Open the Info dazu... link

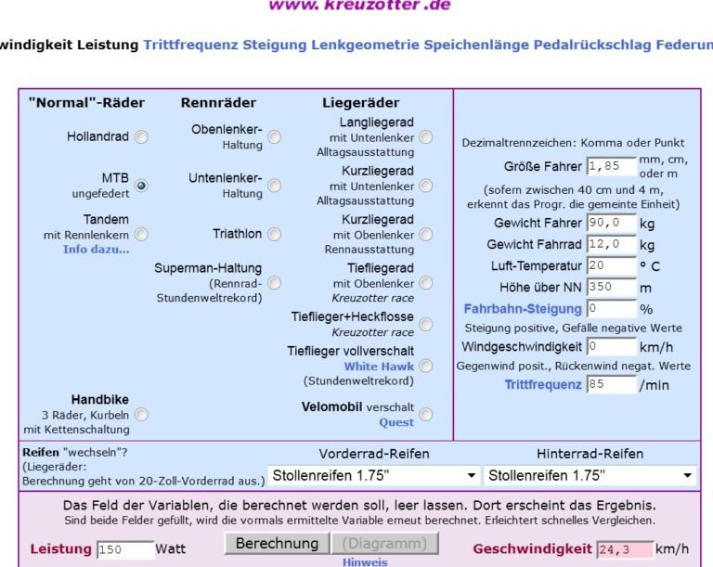click(x=96, y=250)
